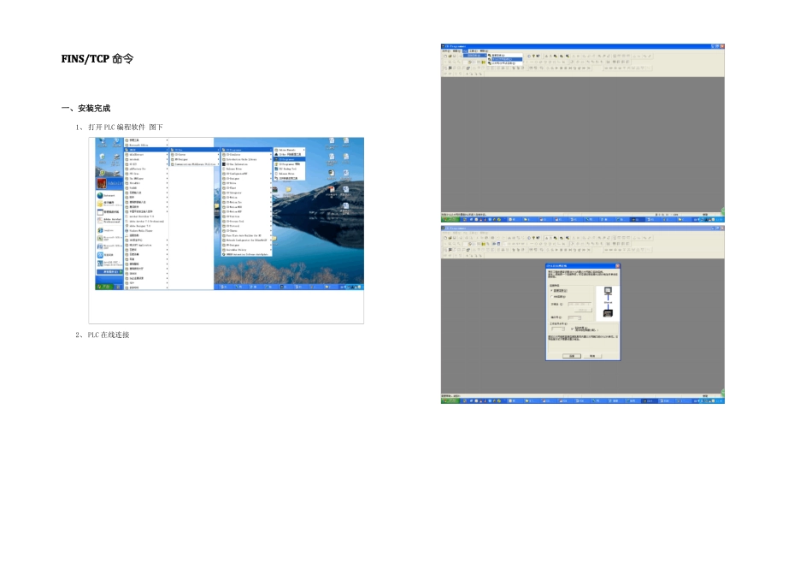812x575 pixels.
Task: Select the first connection type radio button
Action: [550, 290]
